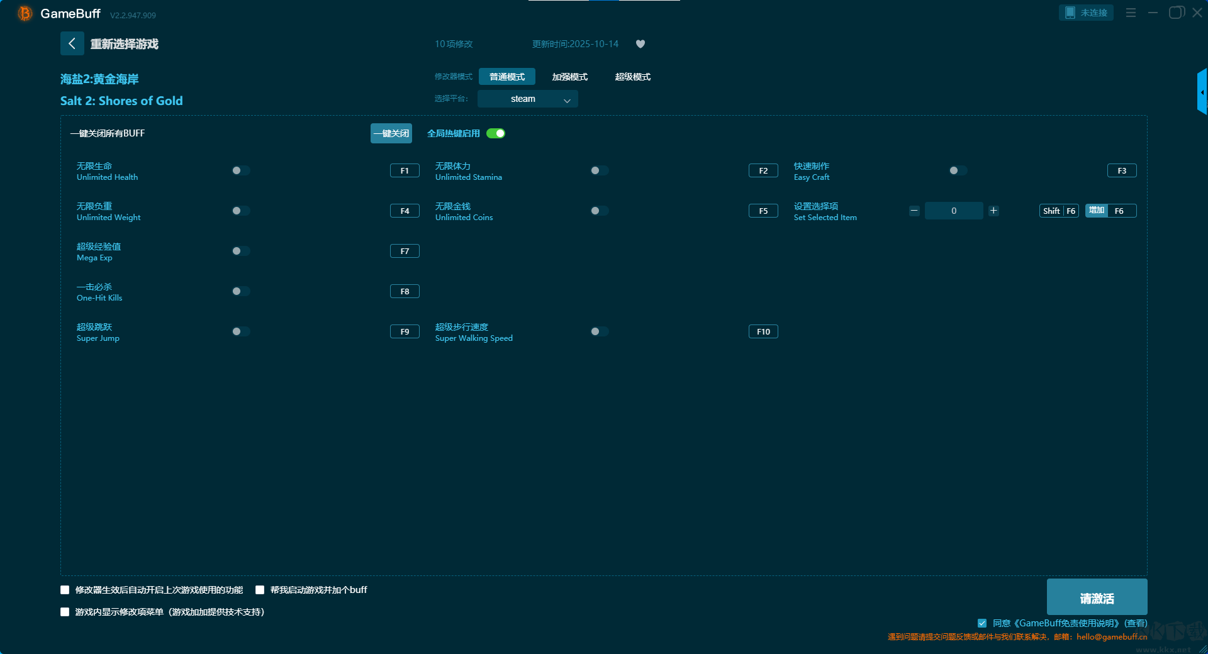Click the 一键关闭 button
Image resolution: width=1208 pixels, height=654 pixels.
[x=391, y=133]
